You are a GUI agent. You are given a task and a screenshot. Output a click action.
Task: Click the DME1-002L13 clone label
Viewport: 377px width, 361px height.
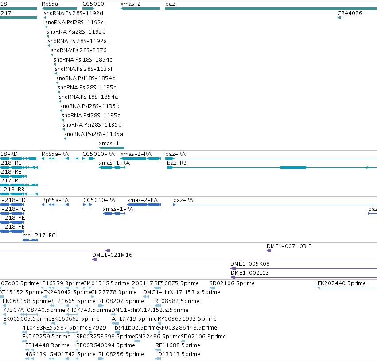click(250, 273)
